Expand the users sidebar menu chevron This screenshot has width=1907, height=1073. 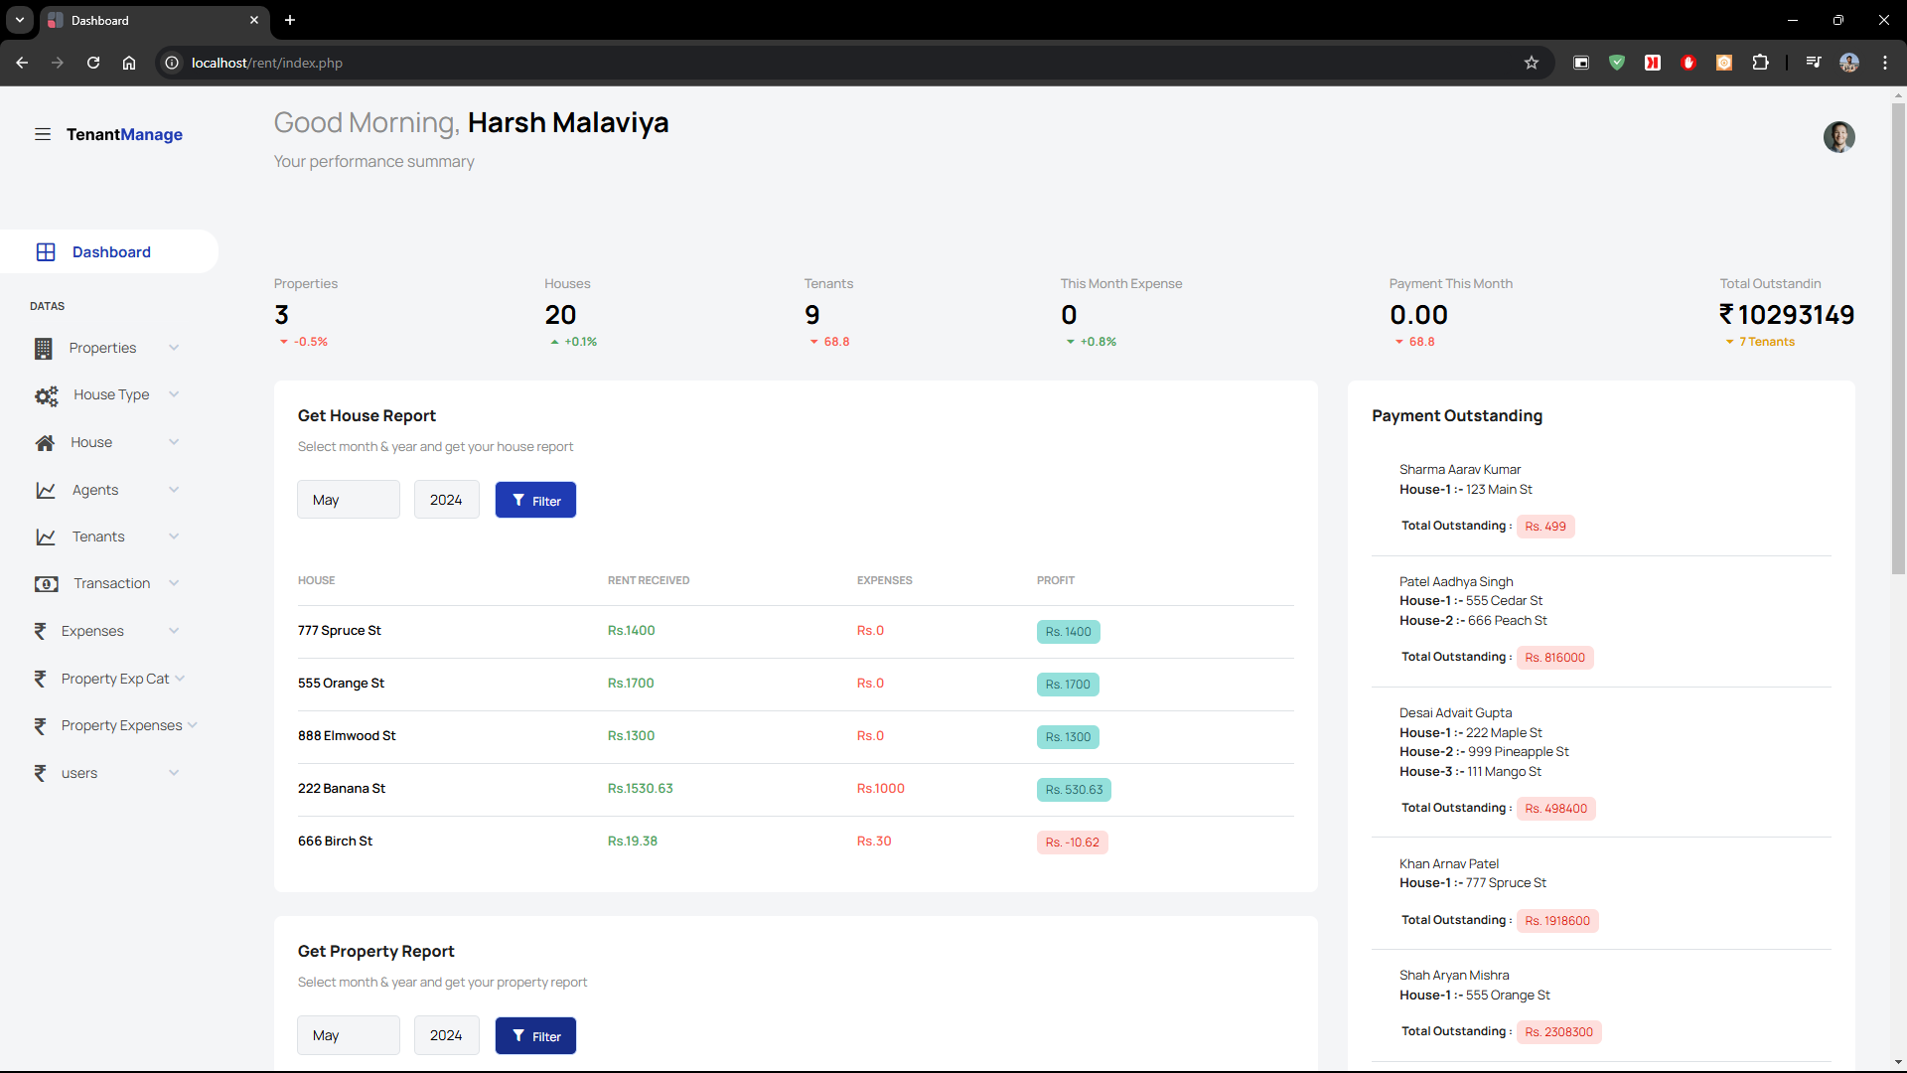pos(174,773)
